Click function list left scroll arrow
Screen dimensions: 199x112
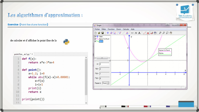[95, 58]
